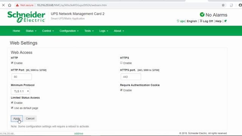
Task: Open the browser profile icon
Action: [240, 5]
